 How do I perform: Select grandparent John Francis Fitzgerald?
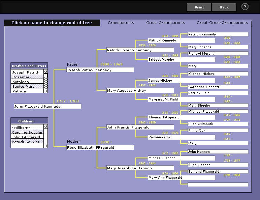click(140, 127)
